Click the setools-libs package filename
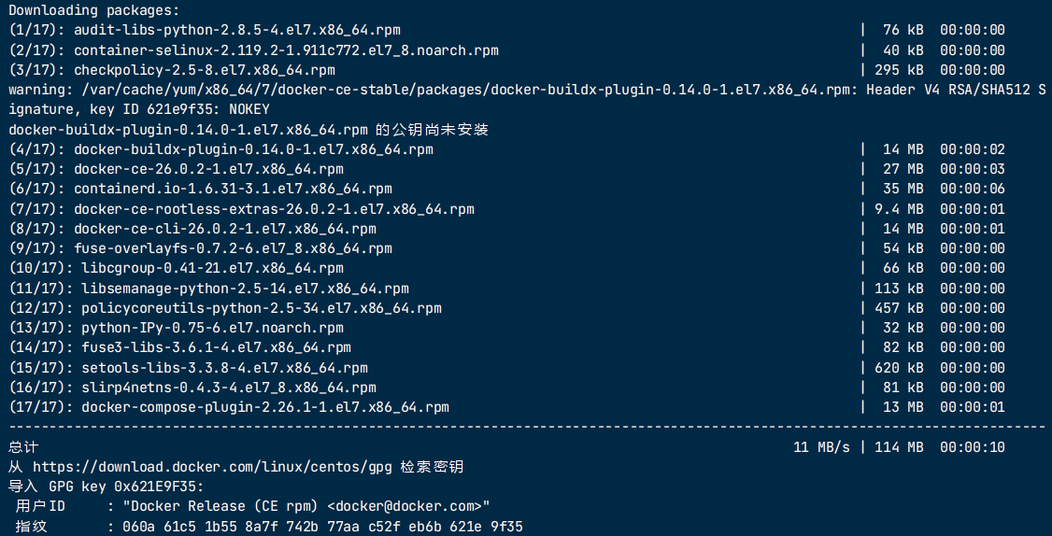The image size is (1052, 536). pos(224,368)
